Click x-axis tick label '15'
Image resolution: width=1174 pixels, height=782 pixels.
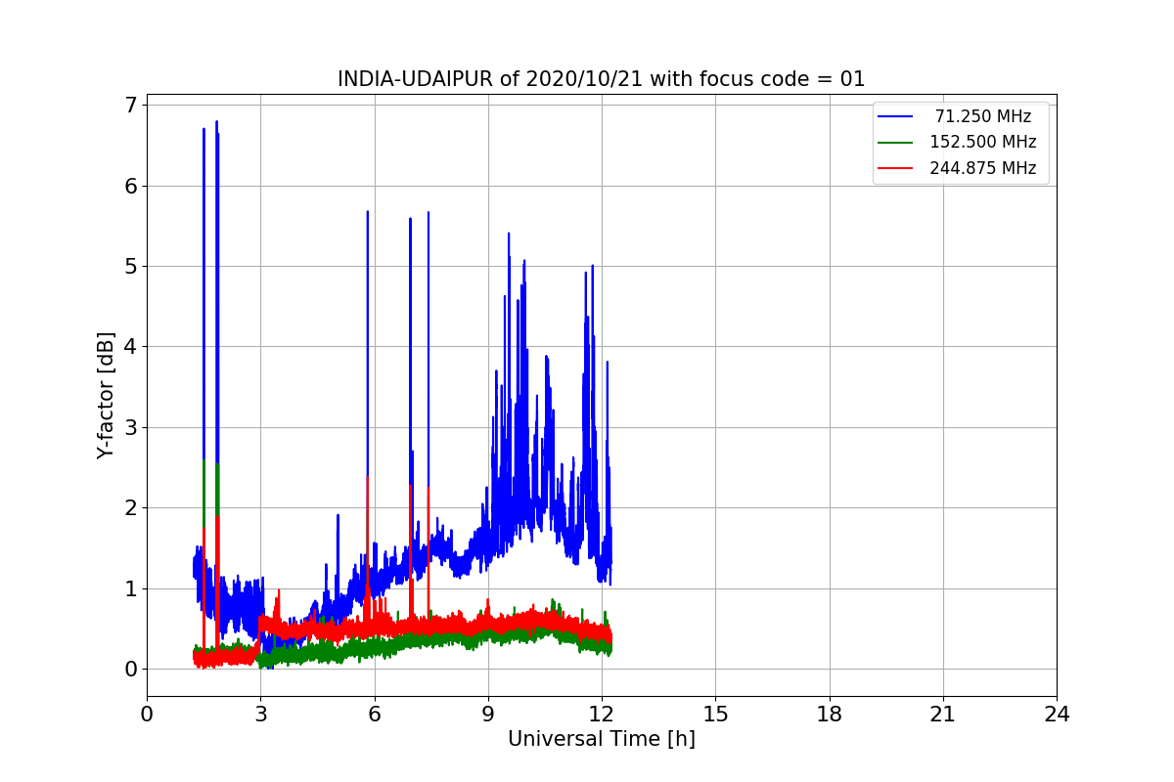[715, 715]
